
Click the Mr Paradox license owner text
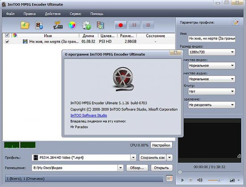(79, 127)
